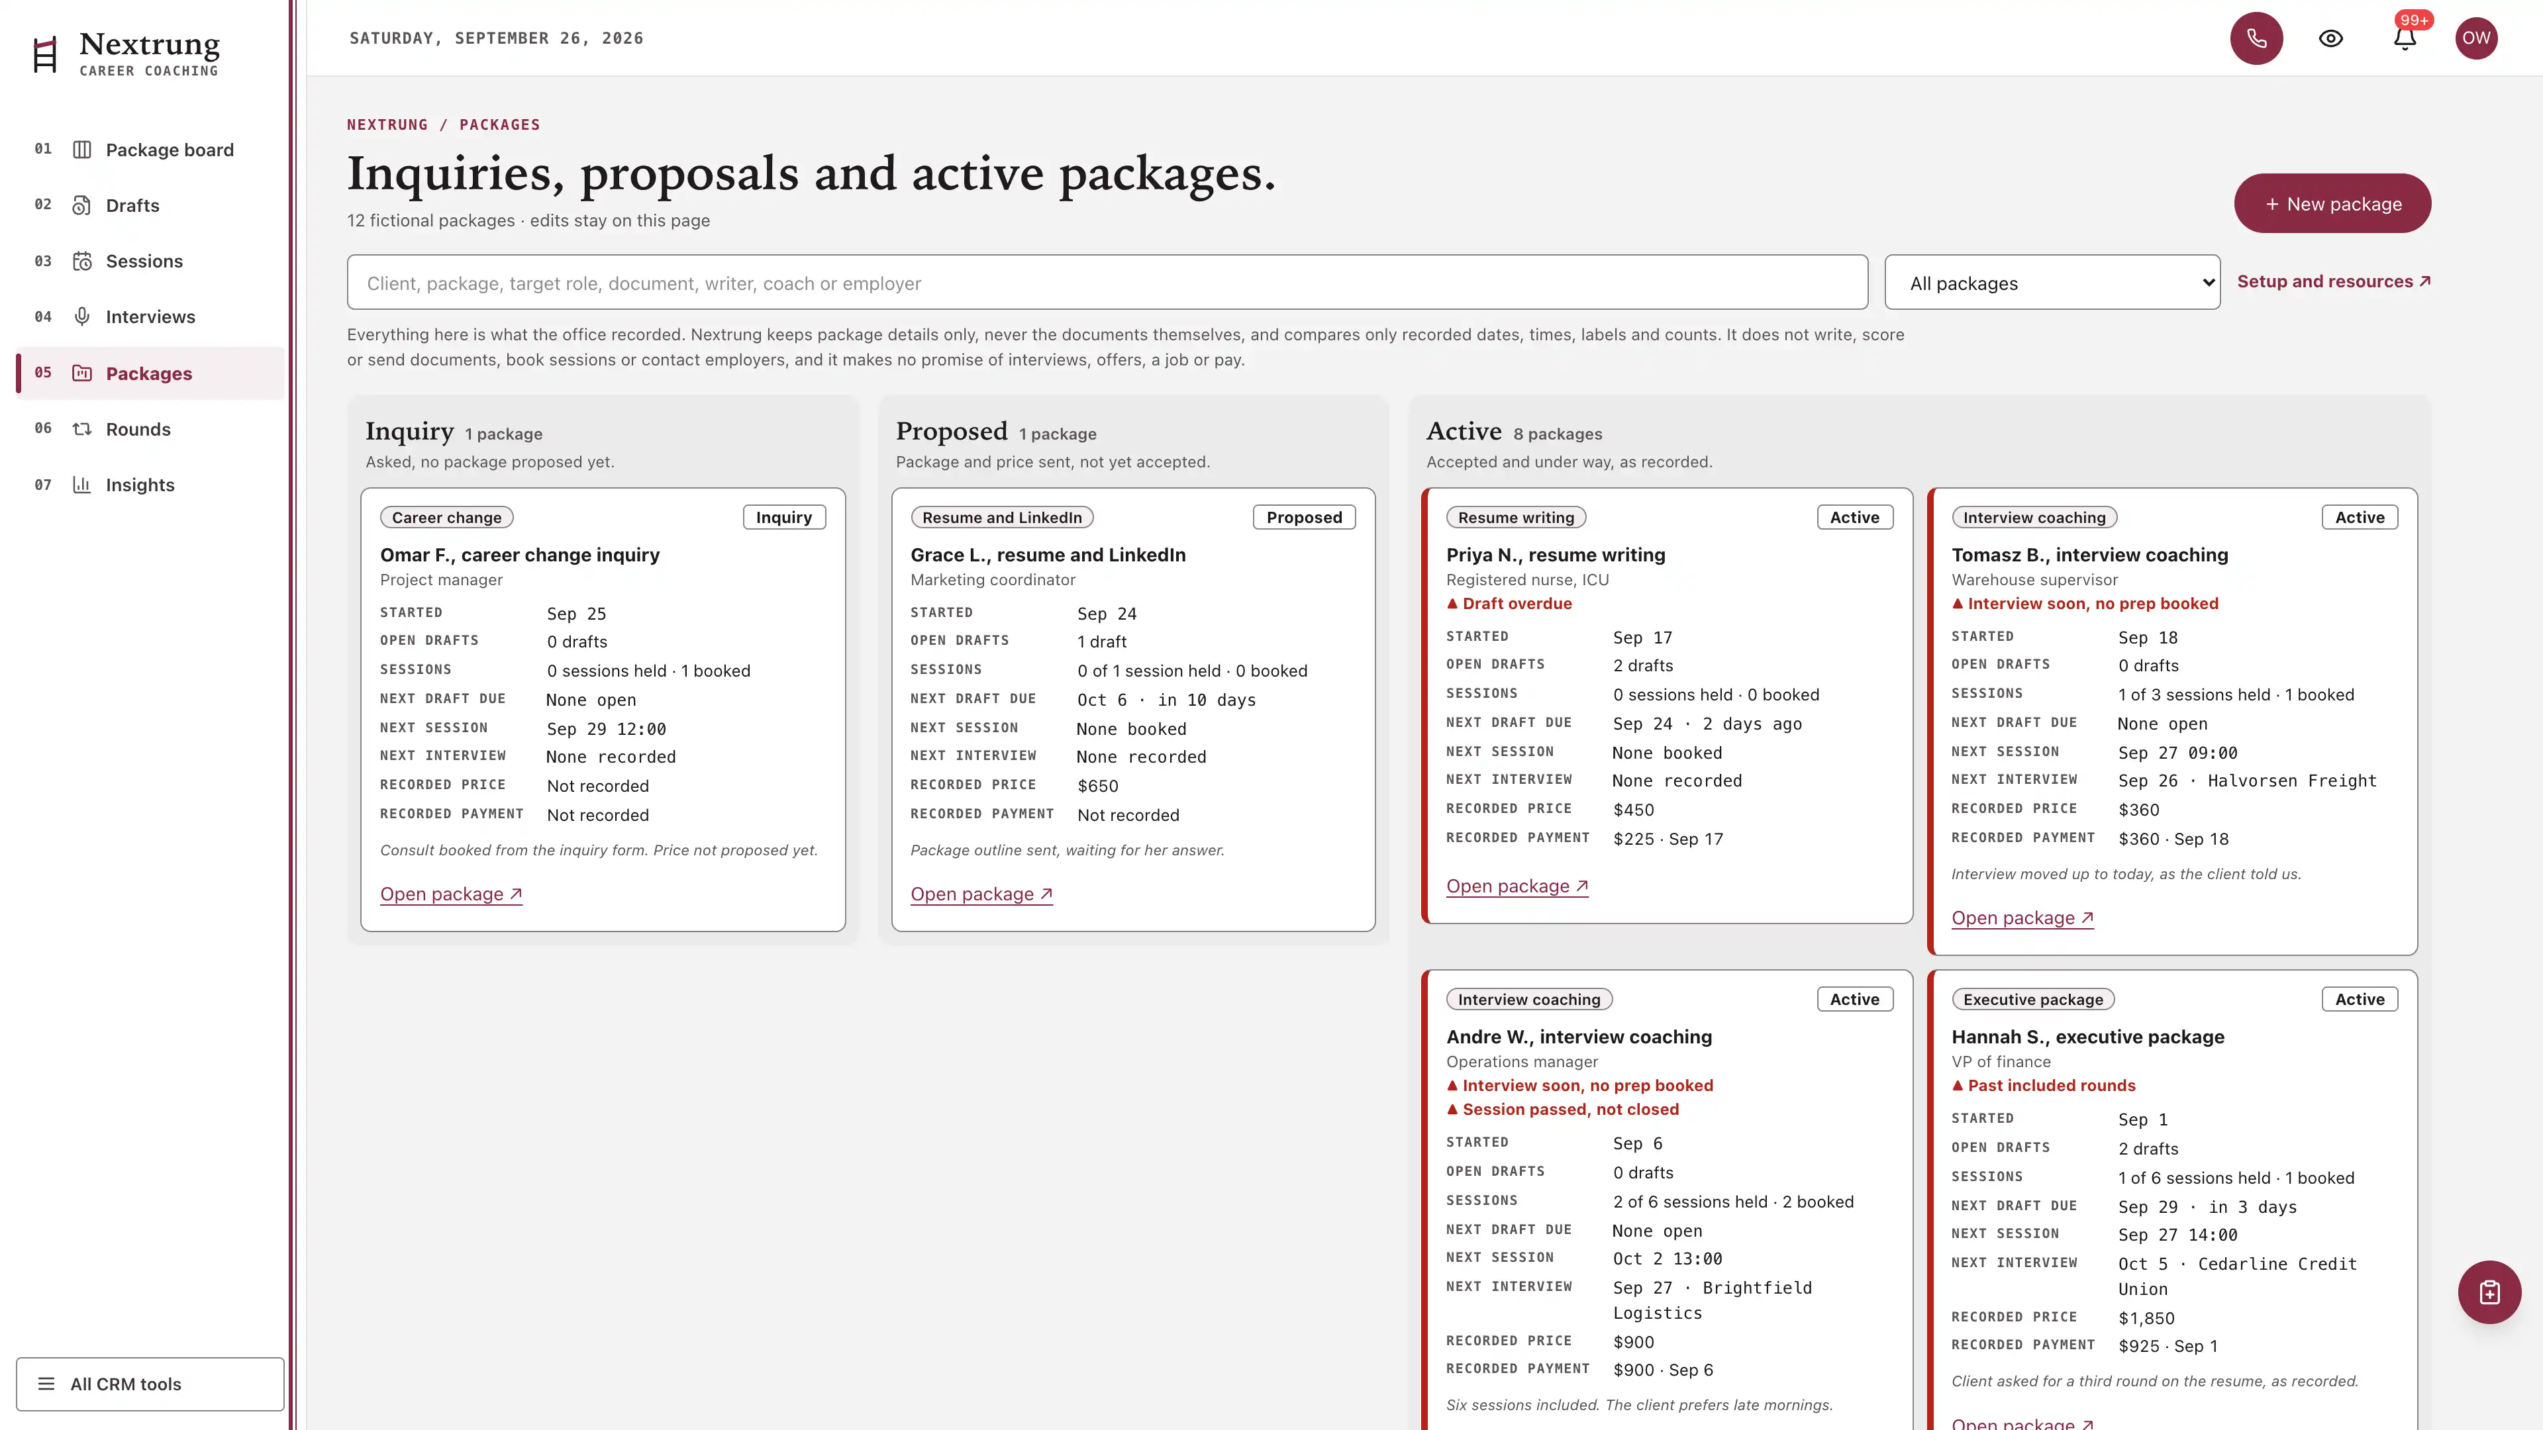Click the Cedarline Credit Union interview value
The image size is (2543, 1430).
(x=2237, y=1276)
